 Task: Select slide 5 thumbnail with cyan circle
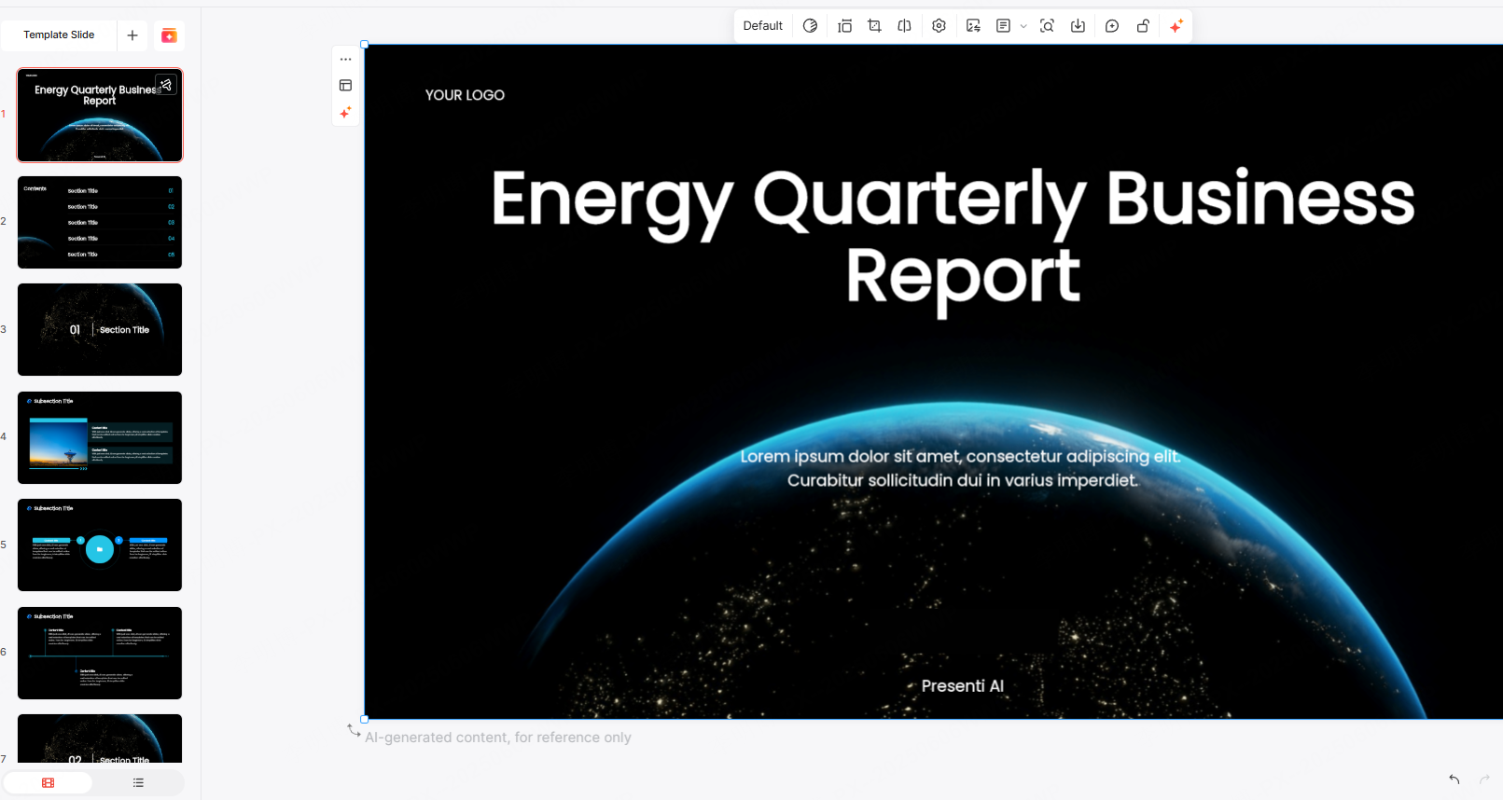point(100,545)
